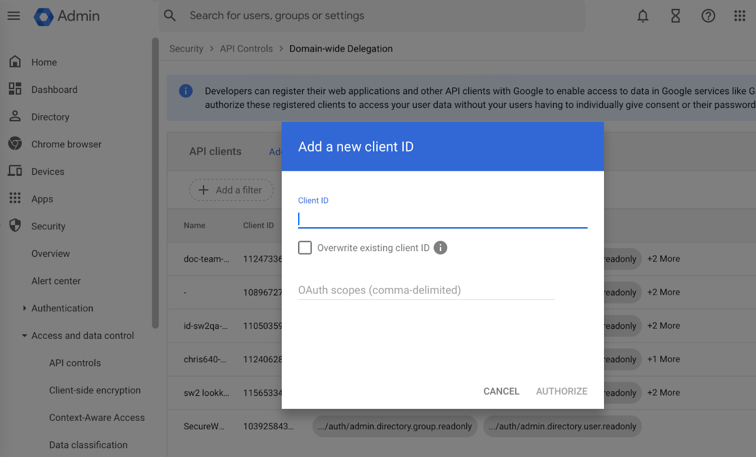The width and height of the screenshot is (756, 457).
Task: Click the API Controls breadcrumb link
Action: 246,49
